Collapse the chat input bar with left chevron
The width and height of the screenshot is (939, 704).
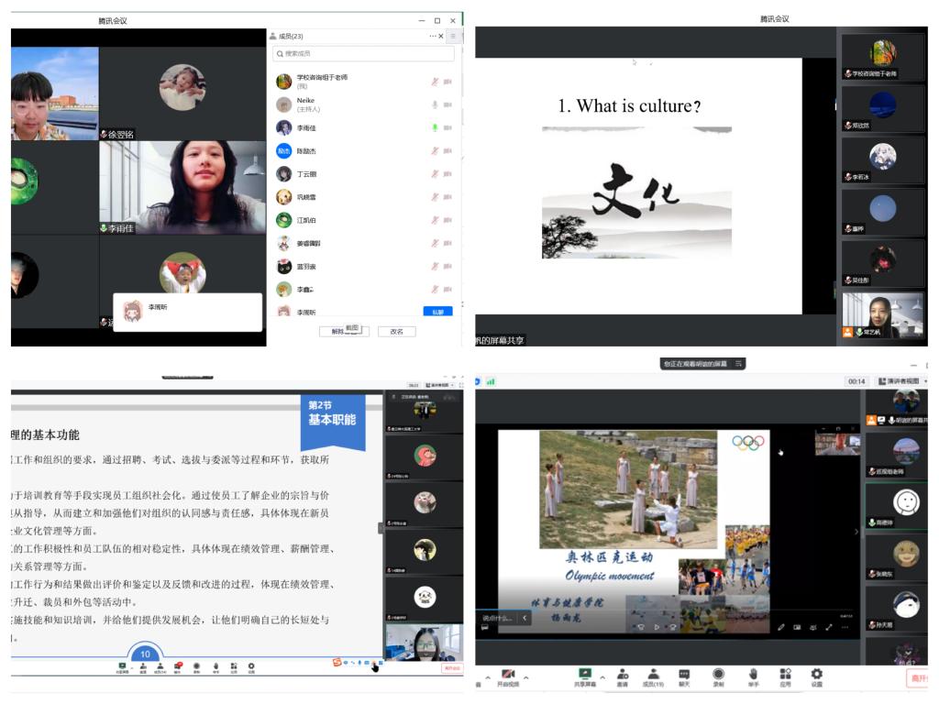[x=525, y=619]
